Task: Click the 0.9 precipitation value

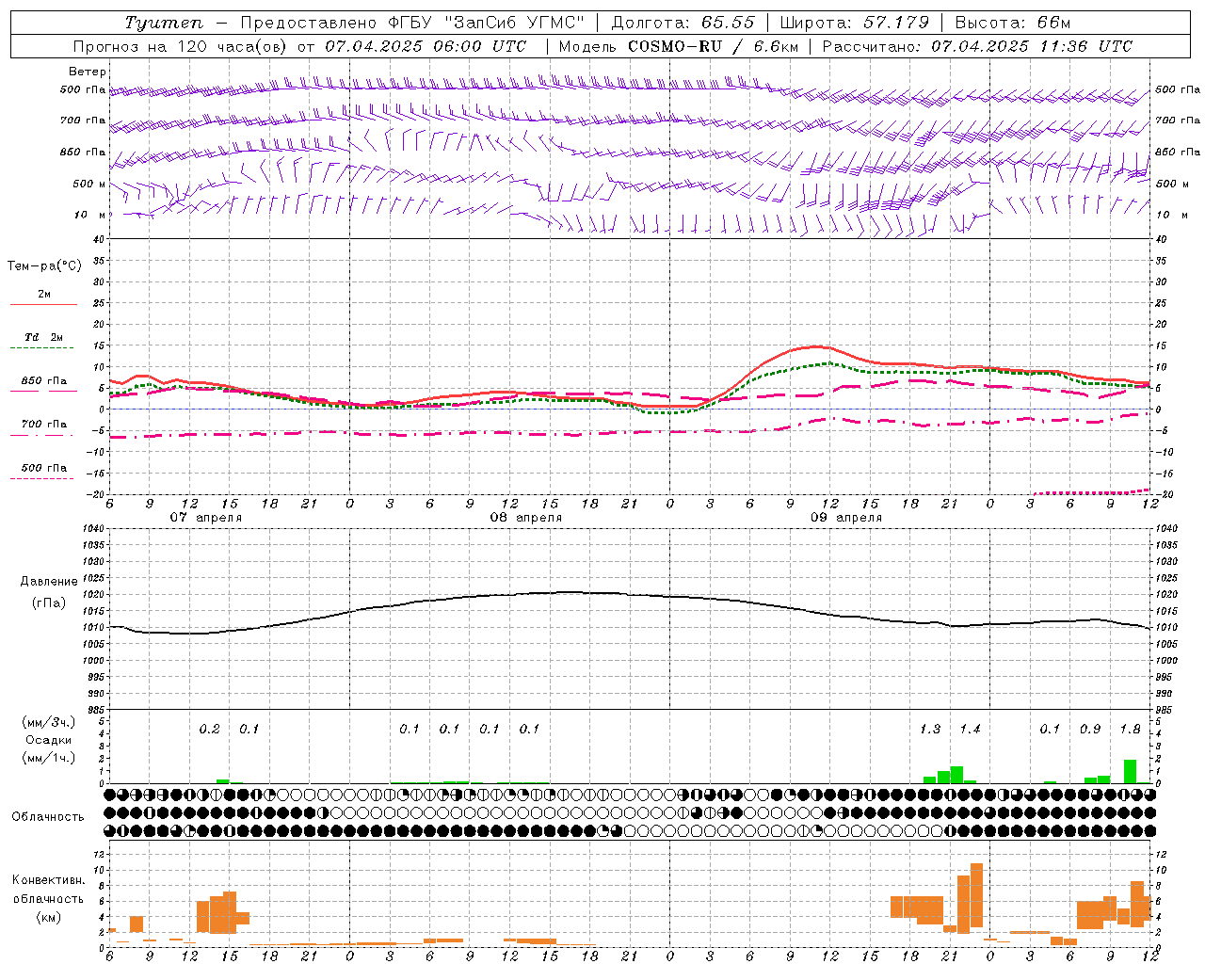Action: (x=1090, y=729)
